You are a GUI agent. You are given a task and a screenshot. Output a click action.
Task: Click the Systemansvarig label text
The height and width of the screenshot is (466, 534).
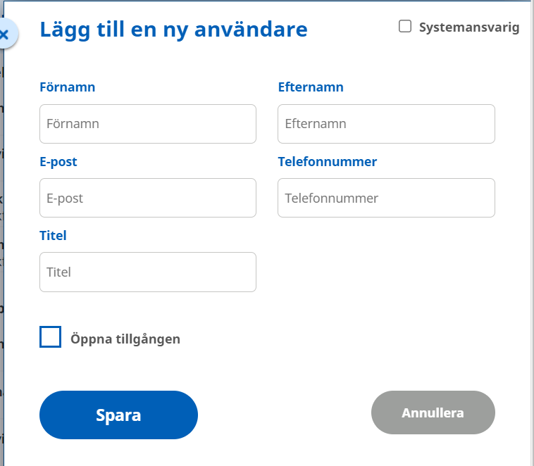pos(469,27)
